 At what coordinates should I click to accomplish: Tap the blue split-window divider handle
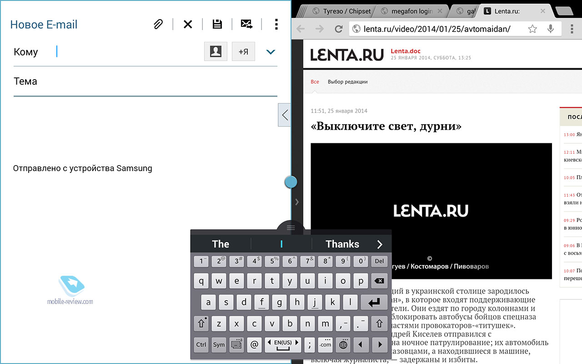(x=291, y=182)
